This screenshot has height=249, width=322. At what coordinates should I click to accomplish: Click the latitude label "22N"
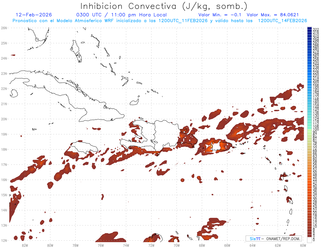[x=4, y=89]
